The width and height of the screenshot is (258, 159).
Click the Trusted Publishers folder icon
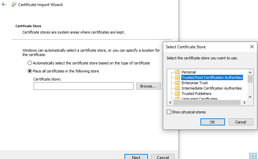[177, 94]
